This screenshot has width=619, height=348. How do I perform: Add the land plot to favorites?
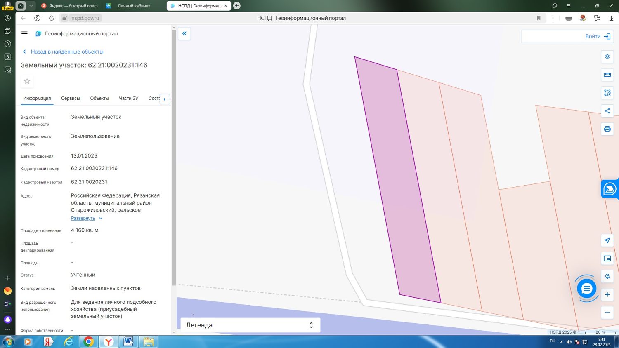pyautogui.click(x=27, y=81)
